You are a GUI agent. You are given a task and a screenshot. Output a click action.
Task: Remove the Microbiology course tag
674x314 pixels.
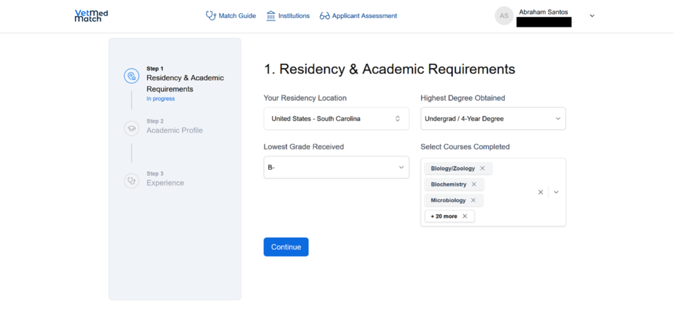point(473,200)
